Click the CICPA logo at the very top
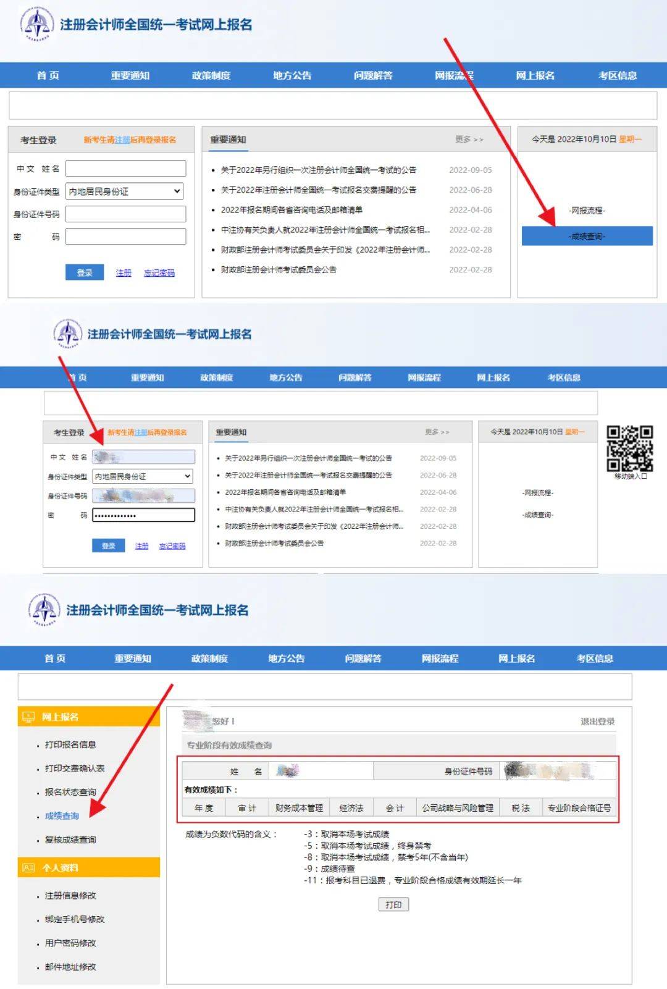This screenshot has width=667, height=989. 37,25
